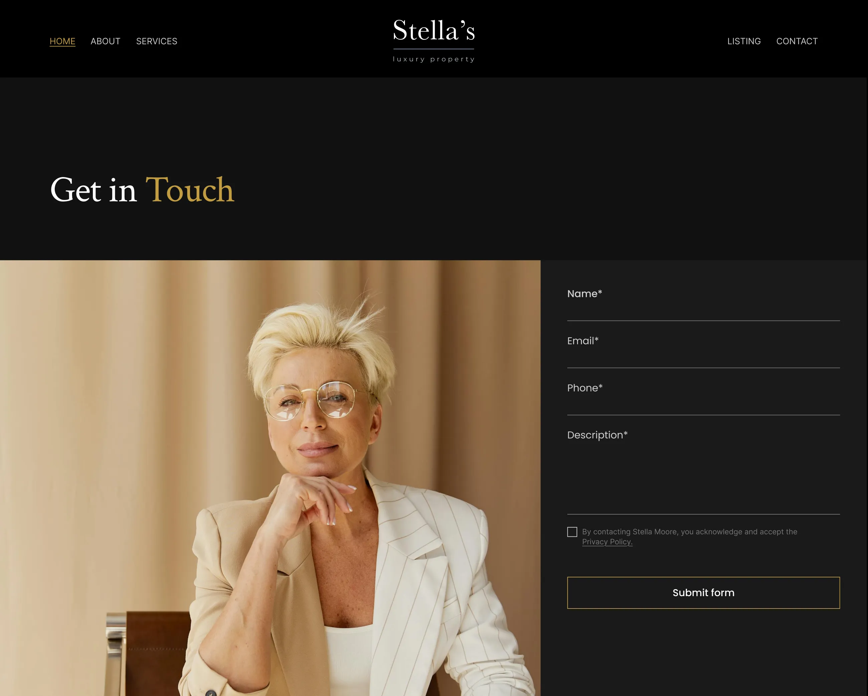Click the portrait photo of the woman
Image resolution: width=868 pixels, height=696 pixels.
point(270,478)
